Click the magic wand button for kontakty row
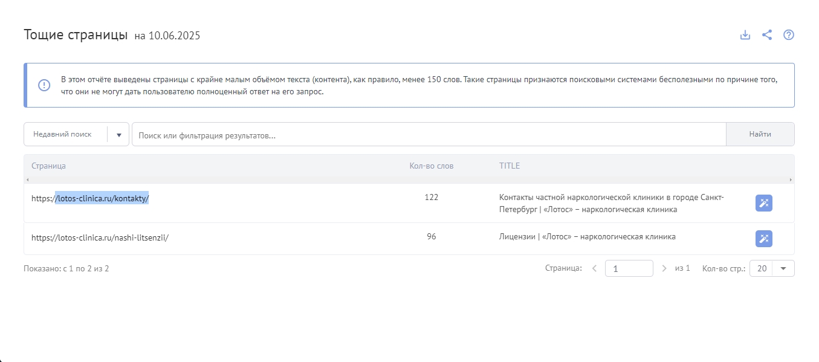 (x=764, y=203)
